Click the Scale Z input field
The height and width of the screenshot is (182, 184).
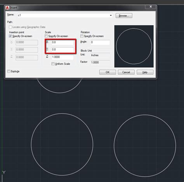62,57
